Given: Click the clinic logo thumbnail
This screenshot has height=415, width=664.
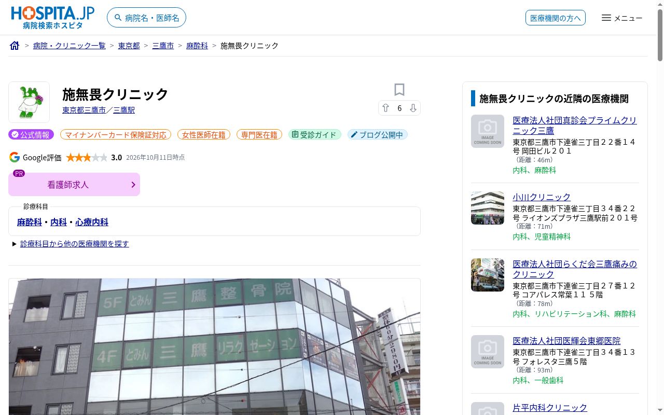Looking at the screenshot, I should pyautogui.click(x=29, y=102).
